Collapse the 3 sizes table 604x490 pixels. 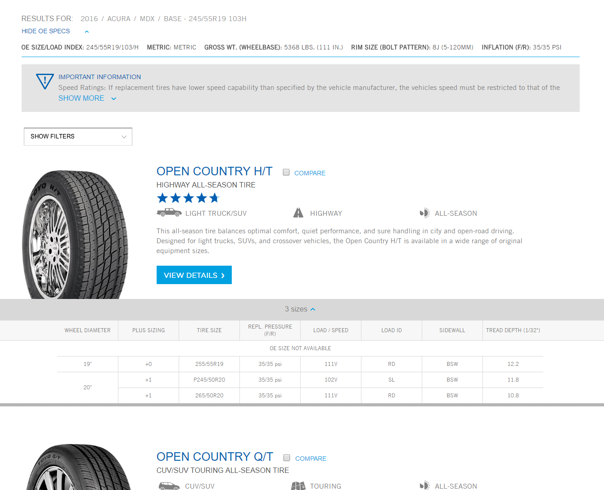tap(300, 309)
